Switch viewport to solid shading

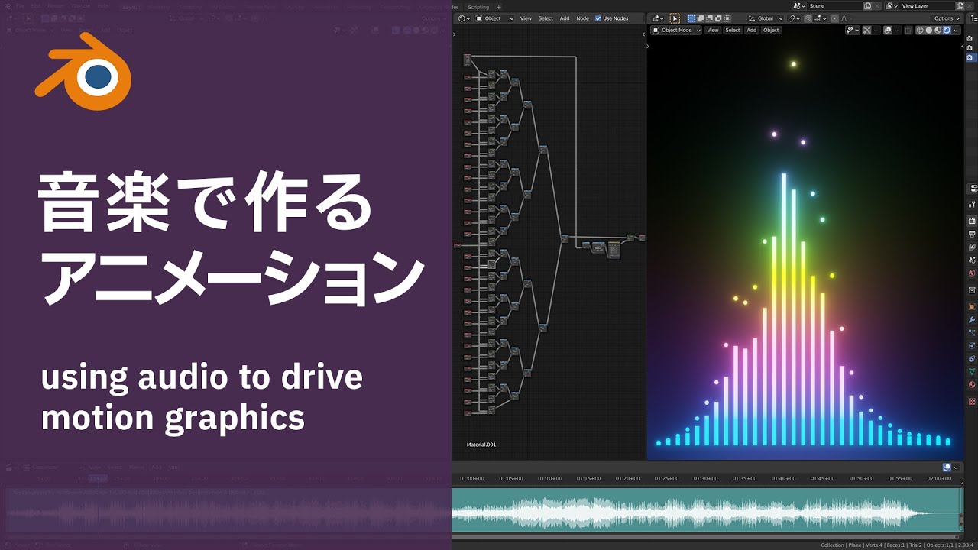click(929, 30)
